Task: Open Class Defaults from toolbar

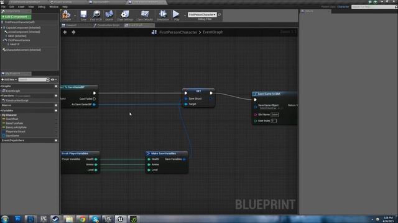Action: click(145, 14)
